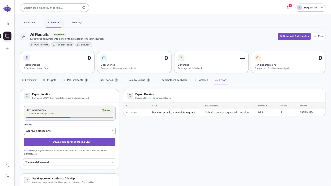The image size is (331, 186).
Task: Click '1 of 2 user stories approved' text
Action: (x=40, y=114)
